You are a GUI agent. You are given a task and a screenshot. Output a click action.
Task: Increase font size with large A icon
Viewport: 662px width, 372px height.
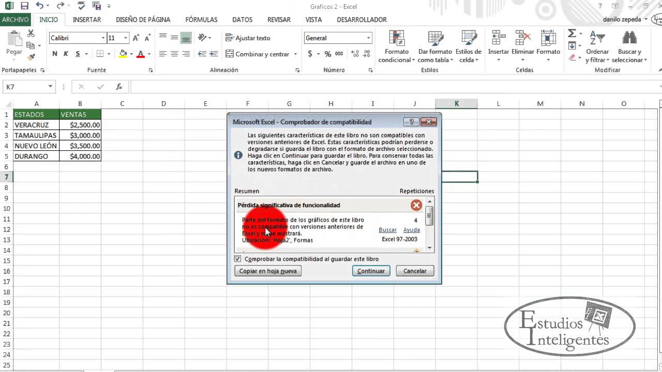tap(136, 38)
